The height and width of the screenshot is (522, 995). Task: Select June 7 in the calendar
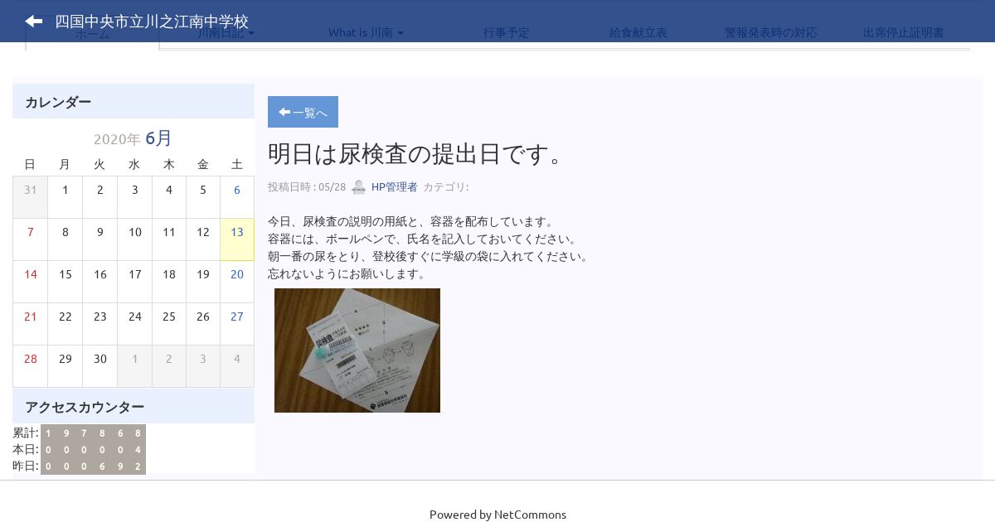[x=31, y=239]
